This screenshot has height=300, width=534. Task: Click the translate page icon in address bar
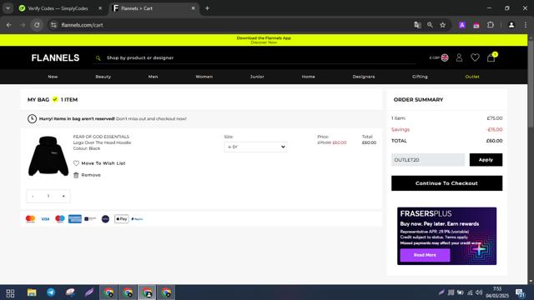(417, 25)
